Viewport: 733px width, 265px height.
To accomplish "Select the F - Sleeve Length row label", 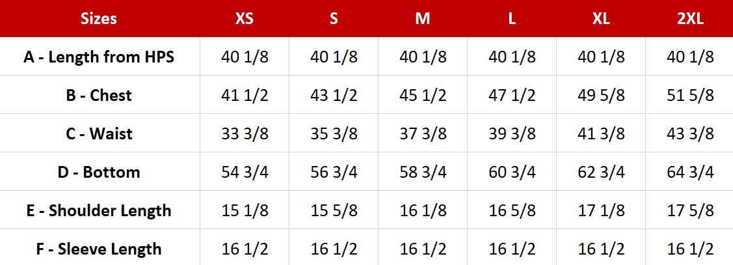I will pyautogui.click(x=99, y=249).
